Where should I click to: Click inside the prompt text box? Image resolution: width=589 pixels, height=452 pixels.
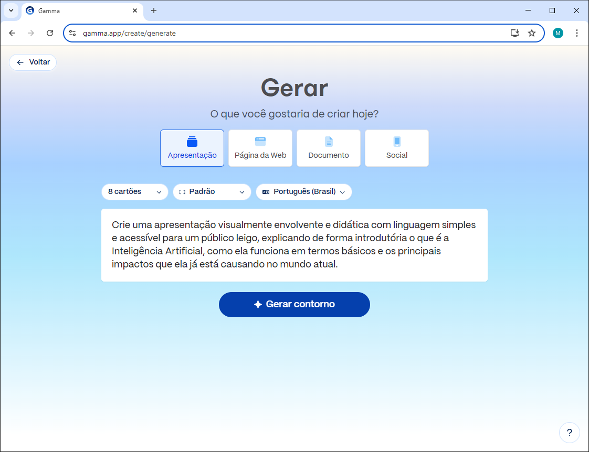(x=294, y=245)
